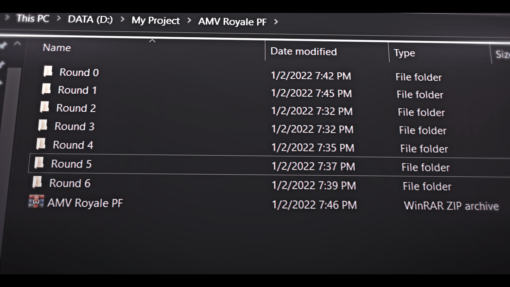Sort files by the Name column header

coord(57,48)
